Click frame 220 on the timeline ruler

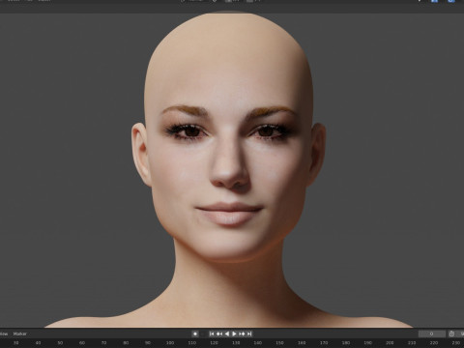[x=434, y=343]
